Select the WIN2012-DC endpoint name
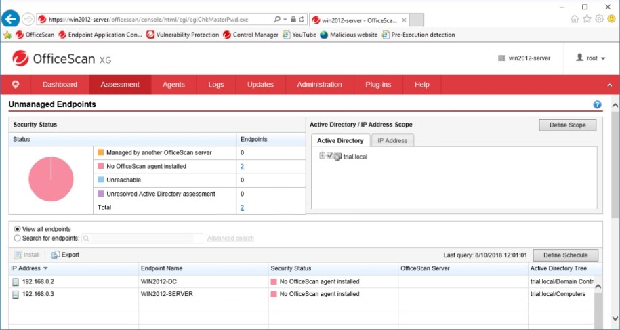Viewport: 620px width, 330px height. tap(158, 282)
